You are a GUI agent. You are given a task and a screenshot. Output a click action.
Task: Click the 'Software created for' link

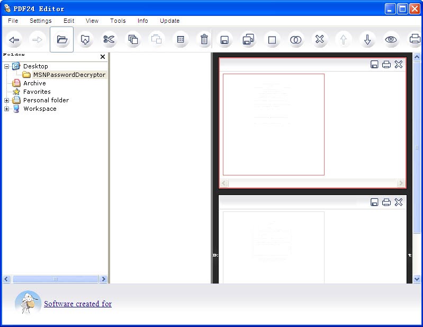pyautogui.click(x=78, y=304)
